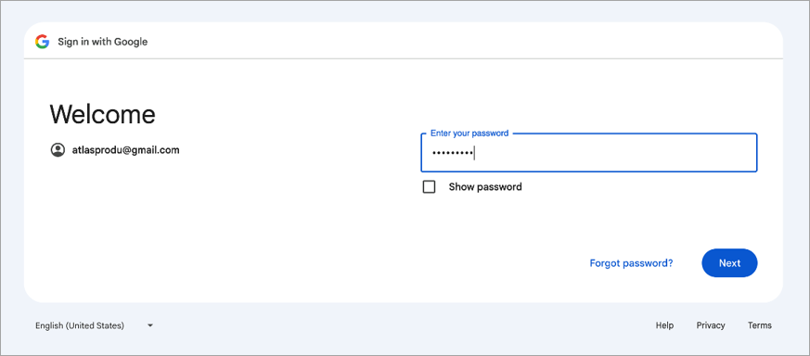
Task: Click the language selector's dropdown arrow
Action: (x=149, y=325)
